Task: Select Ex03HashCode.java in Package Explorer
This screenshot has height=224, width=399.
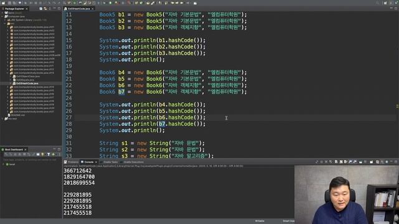Action: pyautogui.click(x=27, y=83)
